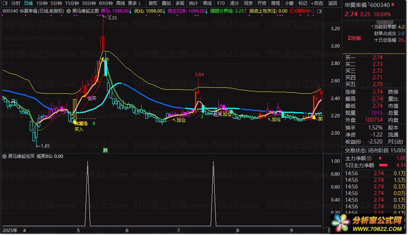Click the green 跌 marker under the chart
The image size is (408, 235).
pos(106,151)
